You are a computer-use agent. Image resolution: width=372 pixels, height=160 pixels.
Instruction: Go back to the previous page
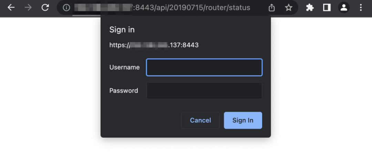point(11,8)
